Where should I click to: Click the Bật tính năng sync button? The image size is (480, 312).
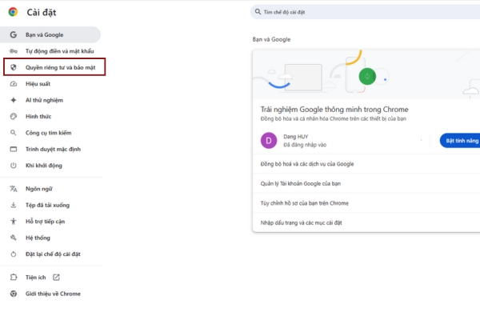click(460, 141)
